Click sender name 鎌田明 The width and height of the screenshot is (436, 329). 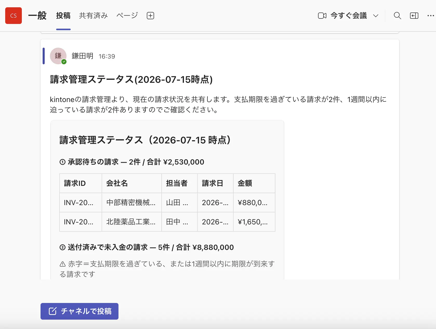tap(82, 56)
